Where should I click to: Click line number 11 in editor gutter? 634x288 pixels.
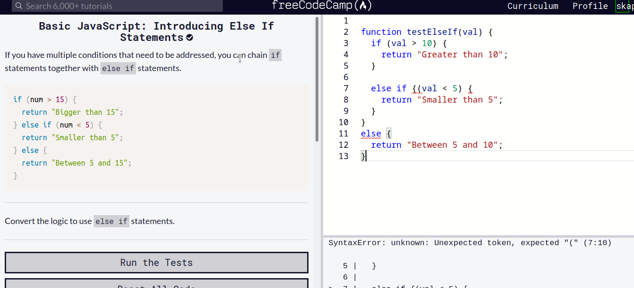pos(343,134)
